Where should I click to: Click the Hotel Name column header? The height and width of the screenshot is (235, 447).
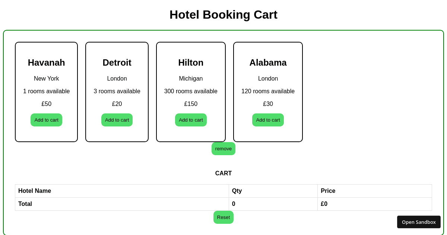(35, 191)
